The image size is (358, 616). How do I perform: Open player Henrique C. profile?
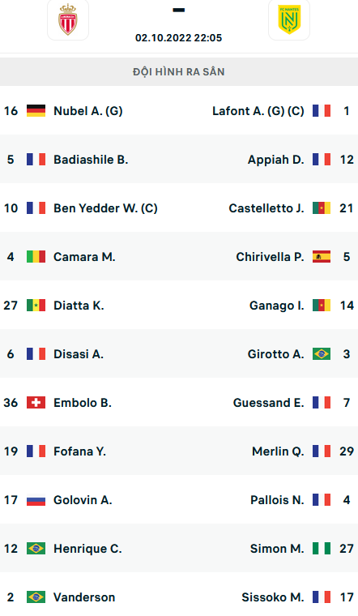pos(87,549)
